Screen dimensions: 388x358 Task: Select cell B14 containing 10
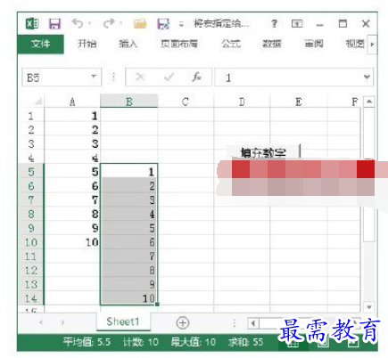pyautogui.click(x=128, y=298)
